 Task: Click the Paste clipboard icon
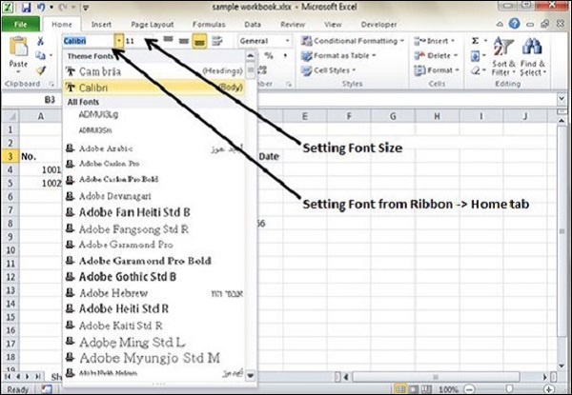click(18, 48)
